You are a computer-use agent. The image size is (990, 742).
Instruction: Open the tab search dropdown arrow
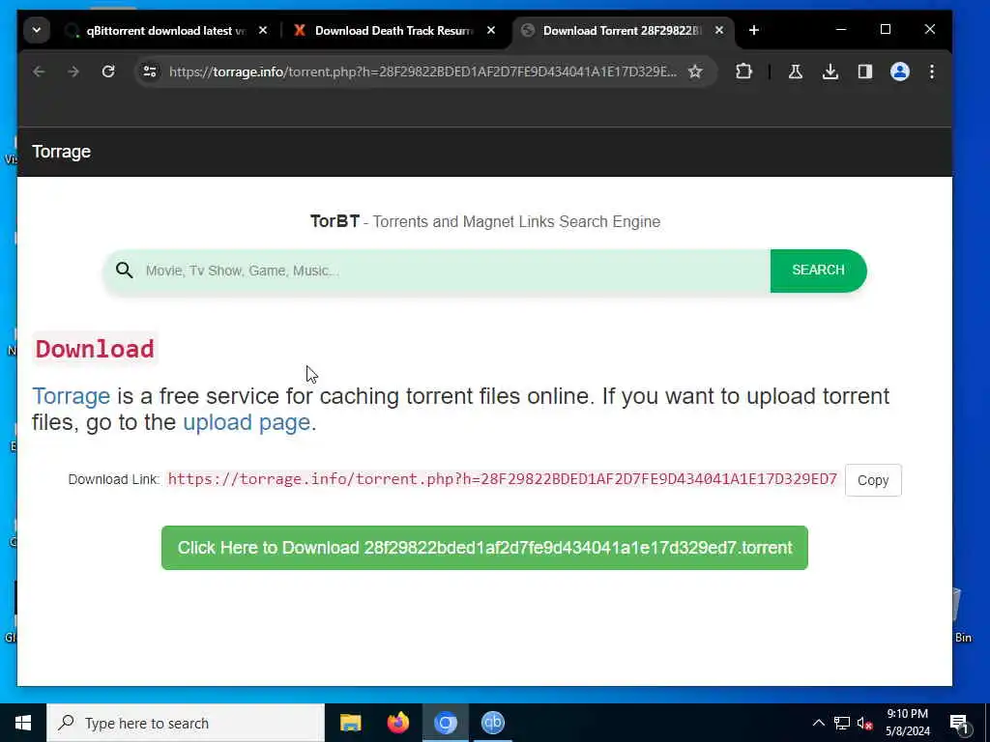(37, 30)
